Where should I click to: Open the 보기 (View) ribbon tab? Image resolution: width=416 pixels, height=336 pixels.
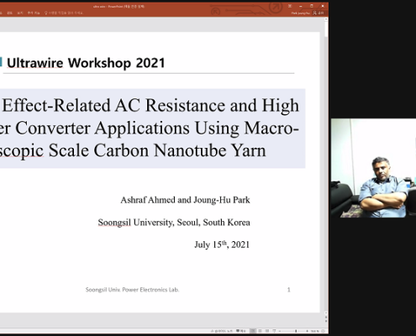(x=20, y=13)
